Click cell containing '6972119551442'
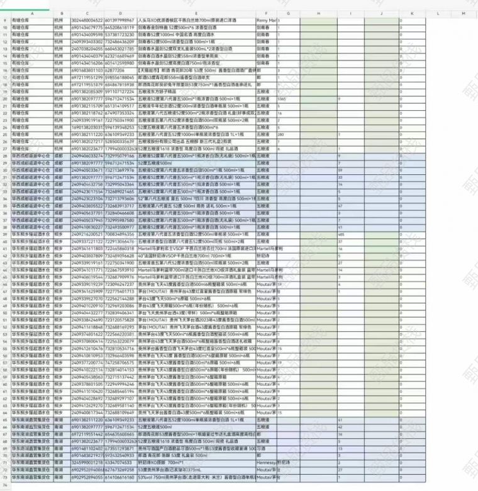This screenshot has width=478, height=491. click(x=87, y=434)
